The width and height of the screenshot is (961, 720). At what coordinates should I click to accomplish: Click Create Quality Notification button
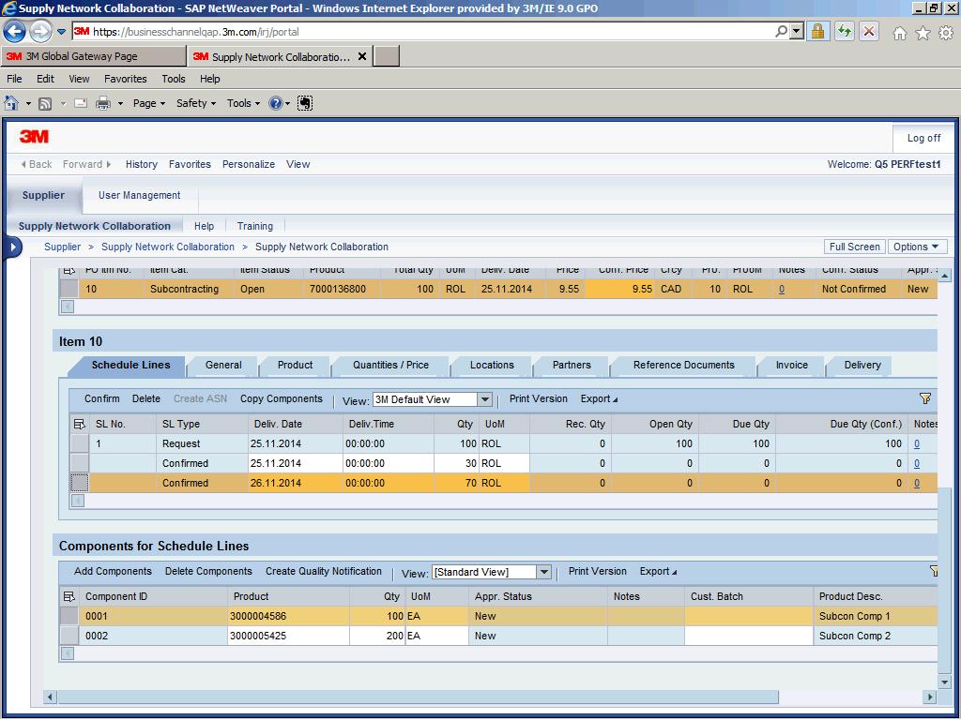[x=323, y=571]
